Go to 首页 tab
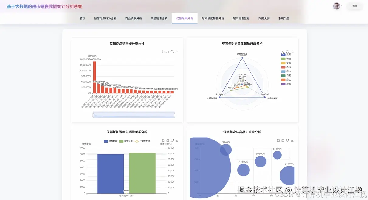 click(83, 19)
